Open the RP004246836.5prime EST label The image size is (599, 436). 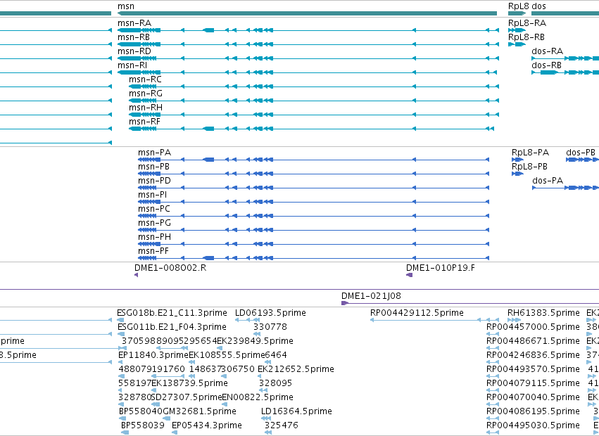(533, 355)
